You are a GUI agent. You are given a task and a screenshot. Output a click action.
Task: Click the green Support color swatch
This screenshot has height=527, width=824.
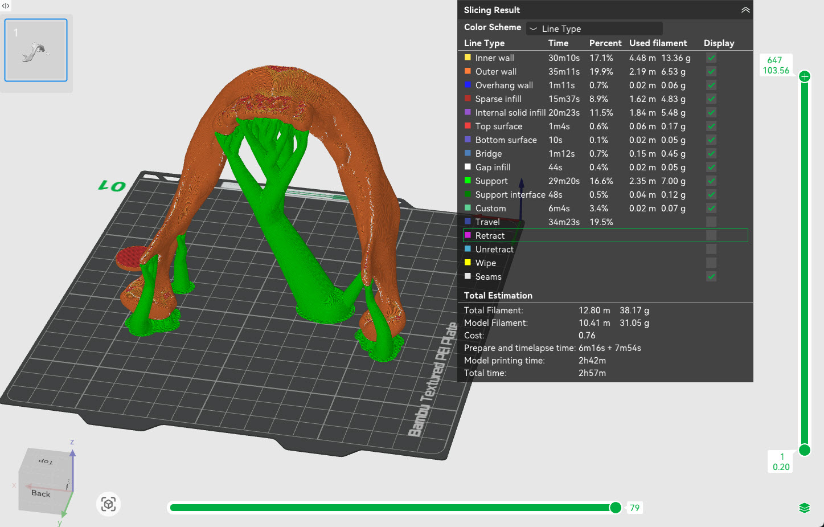468,181
